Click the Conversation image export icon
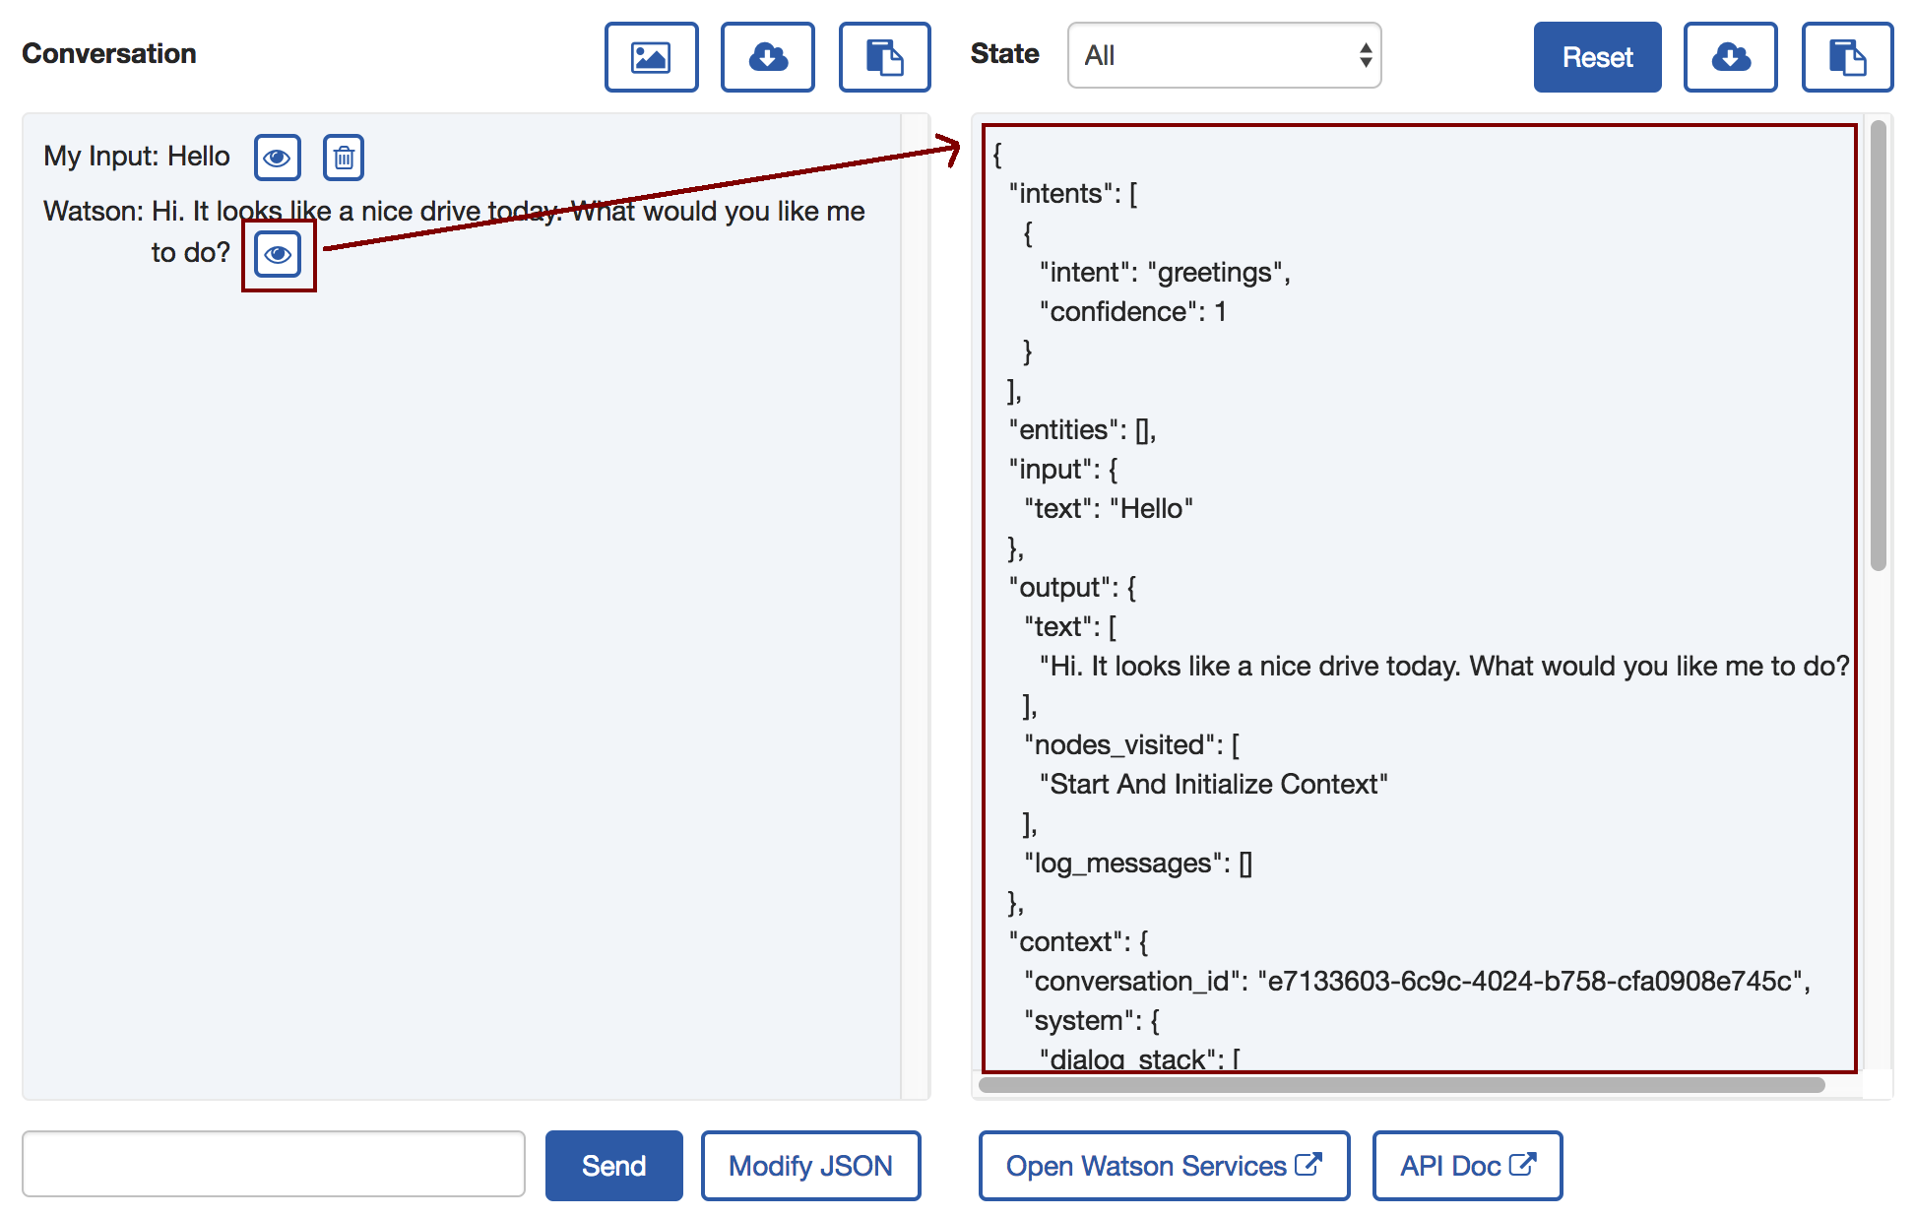 (651, 57)
